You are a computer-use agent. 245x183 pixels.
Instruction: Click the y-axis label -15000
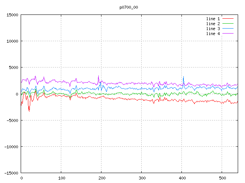pos(11,173)
